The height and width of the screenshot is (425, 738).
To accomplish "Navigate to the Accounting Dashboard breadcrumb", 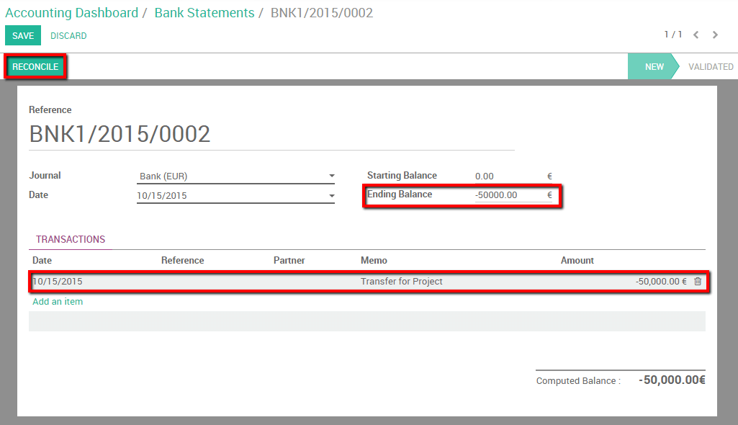I will point(71,12).
